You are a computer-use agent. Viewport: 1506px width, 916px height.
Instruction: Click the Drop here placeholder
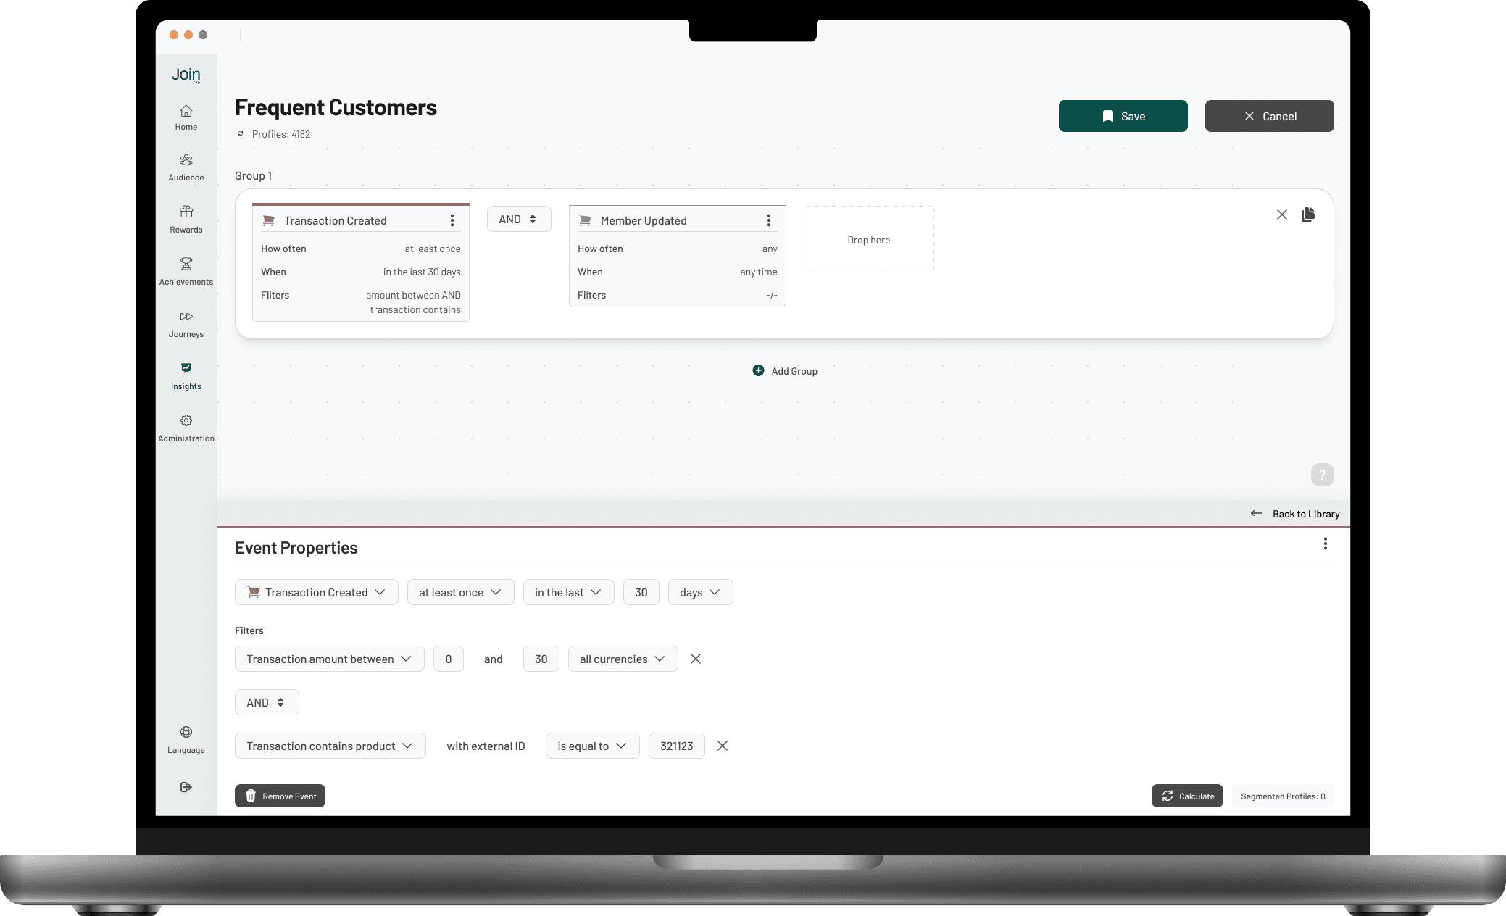pyautogui.click(x=869, y=239)
